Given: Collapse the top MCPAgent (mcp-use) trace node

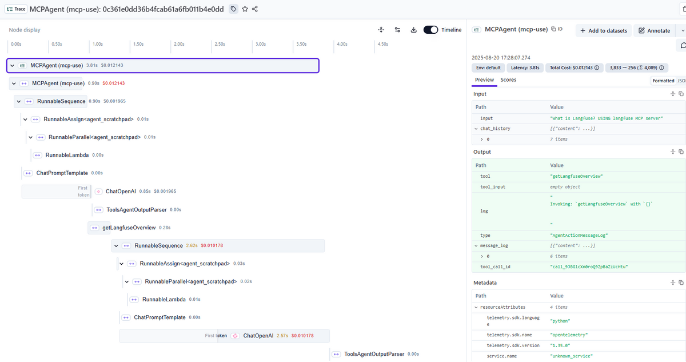Looking at the screenshot, I should point(13,66).
